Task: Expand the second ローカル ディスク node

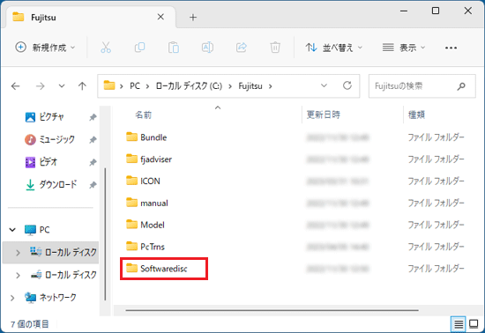Action: click(x=18, y=275)
